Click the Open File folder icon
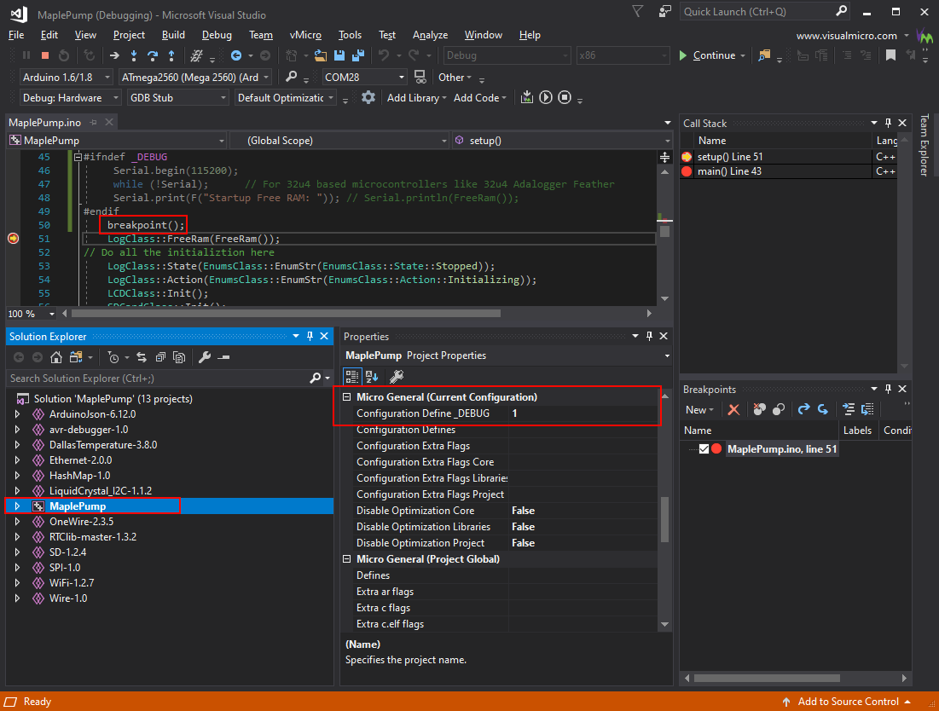 click(x=321, y=55)
